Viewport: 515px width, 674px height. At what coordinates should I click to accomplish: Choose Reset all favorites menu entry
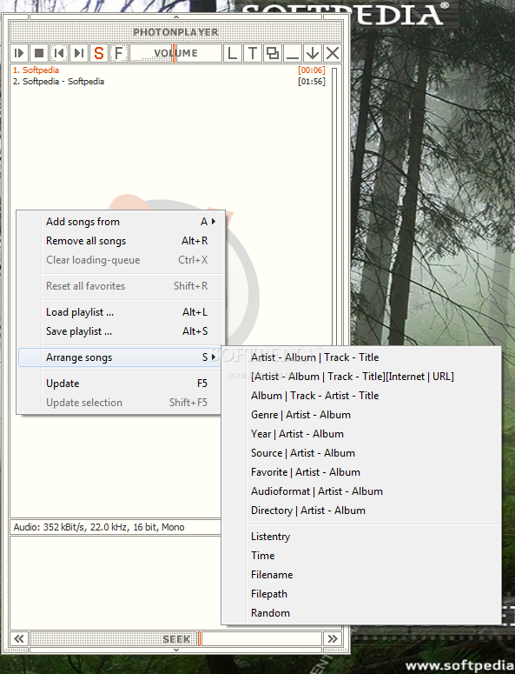point(121,286)
